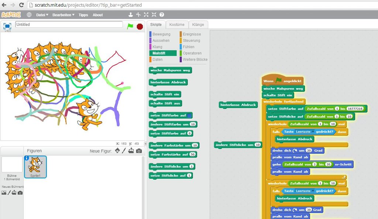Open the Tipps menu item

coord(83,15)
